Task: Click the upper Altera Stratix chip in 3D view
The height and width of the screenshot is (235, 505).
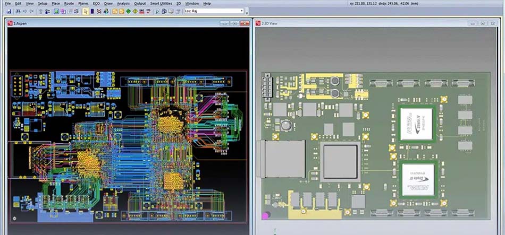Action: point(416,124)
